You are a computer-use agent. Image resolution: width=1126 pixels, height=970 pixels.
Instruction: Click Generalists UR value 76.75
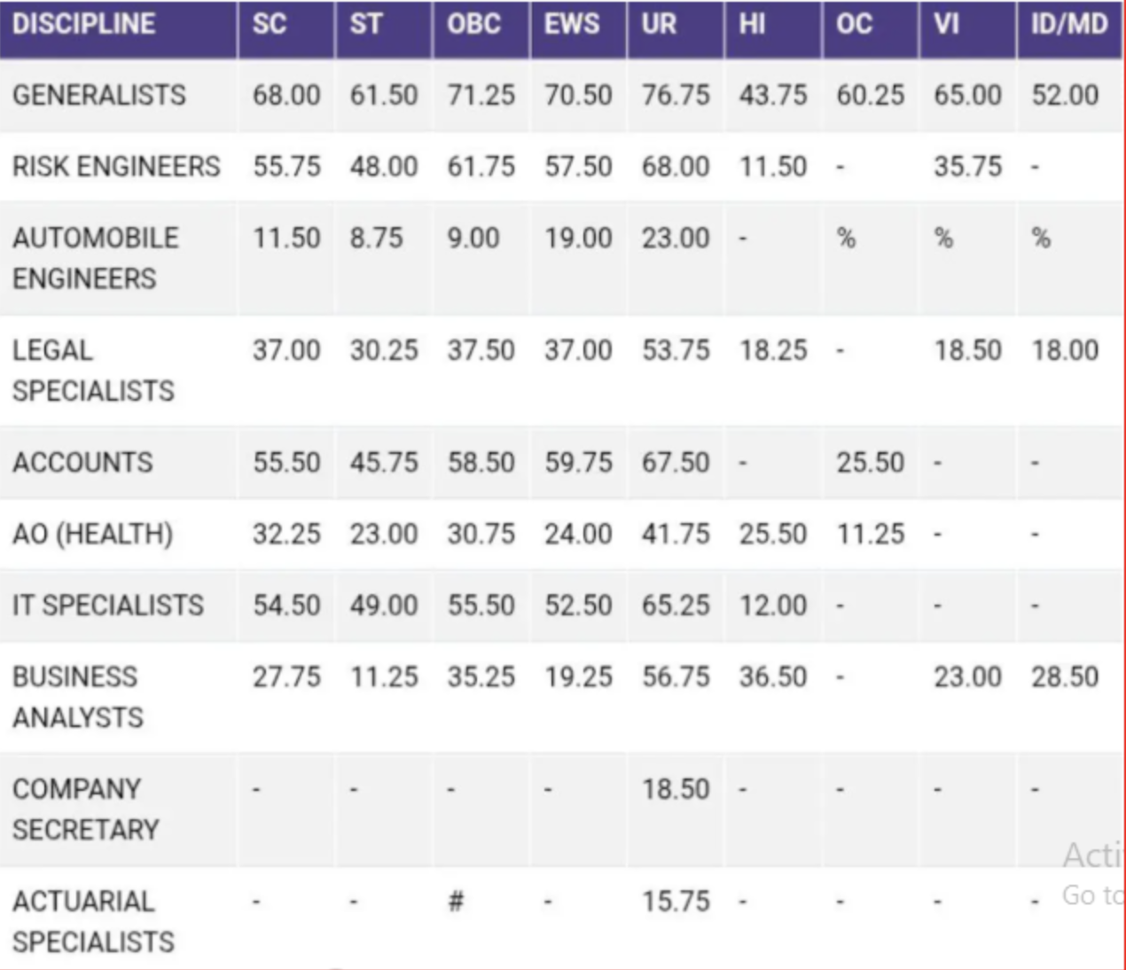(676, 95)
